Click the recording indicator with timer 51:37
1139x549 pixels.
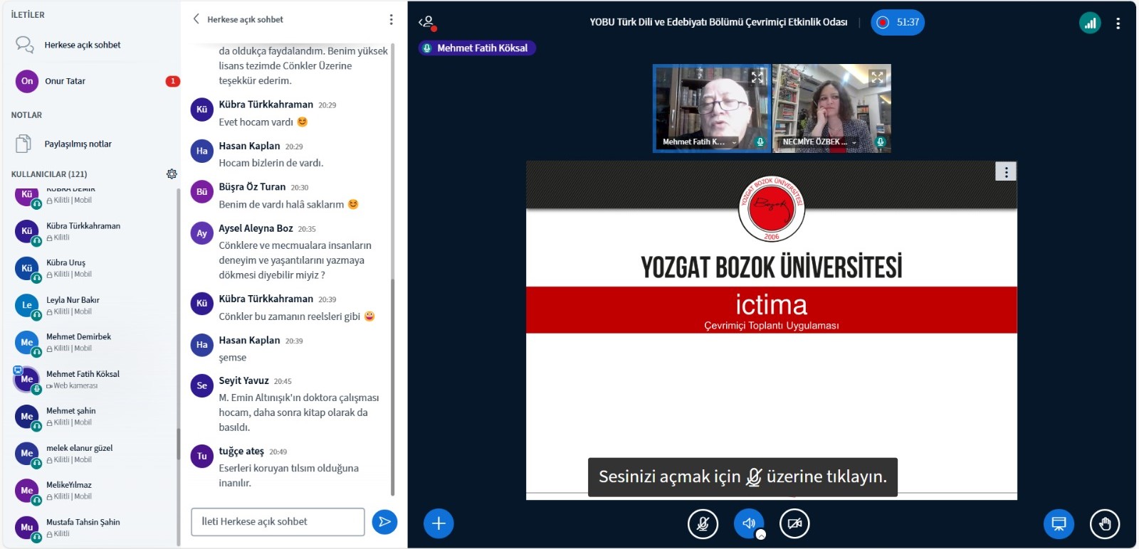[x=898, y=22]
